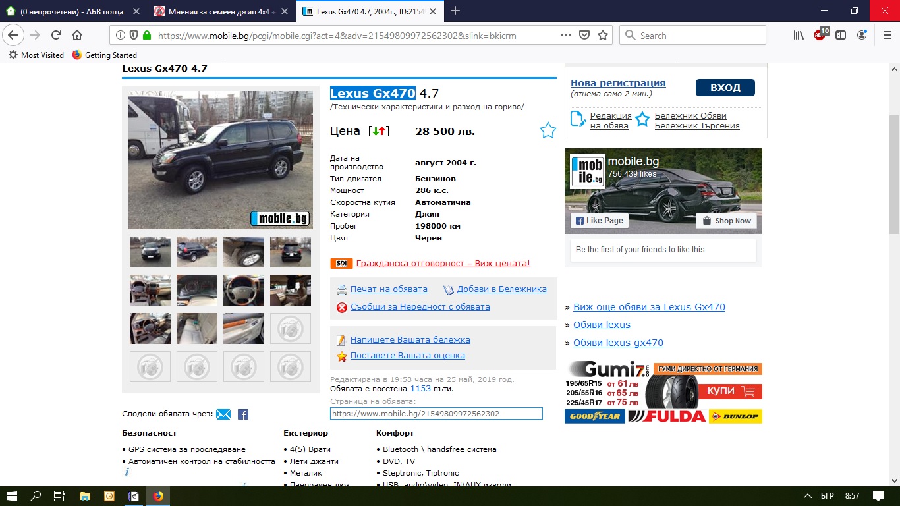The height and width of the screenshot is (506, 900).
Task: Open the notification center in taskbar
Action: click(878, 495)
